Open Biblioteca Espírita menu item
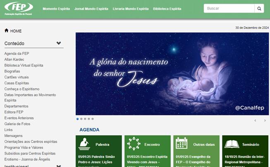The height and width of the screenshot is (167, 270). (x=167, y=9)
